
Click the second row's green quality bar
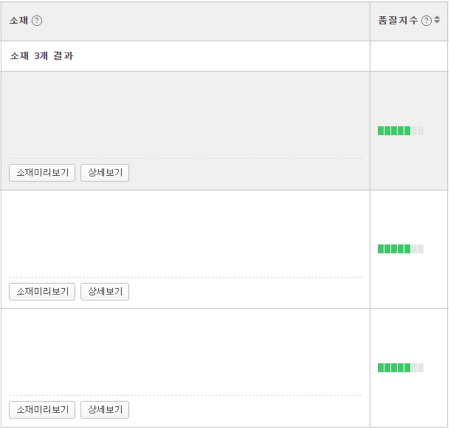(394, 249)
